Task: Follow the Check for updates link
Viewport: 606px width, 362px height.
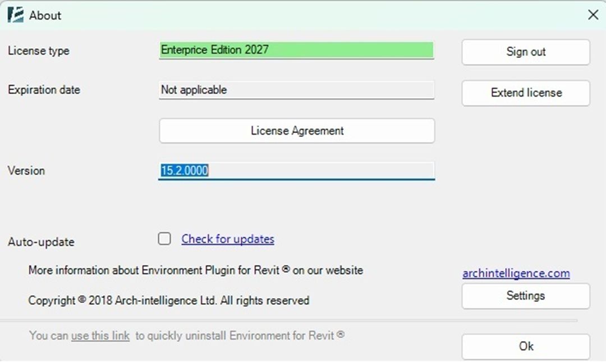Action: click(228, 239)
